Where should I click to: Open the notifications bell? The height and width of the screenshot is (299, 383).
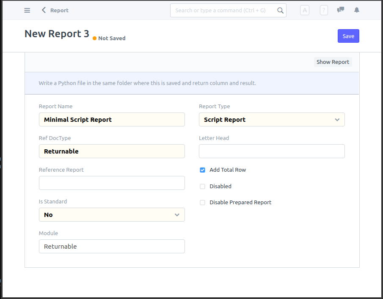[356, 10]
